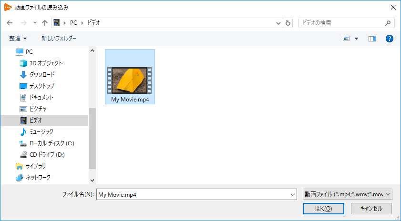Viewport: 401px width, 221px height.
Task: Select PC in the address path
Action: 73,23
